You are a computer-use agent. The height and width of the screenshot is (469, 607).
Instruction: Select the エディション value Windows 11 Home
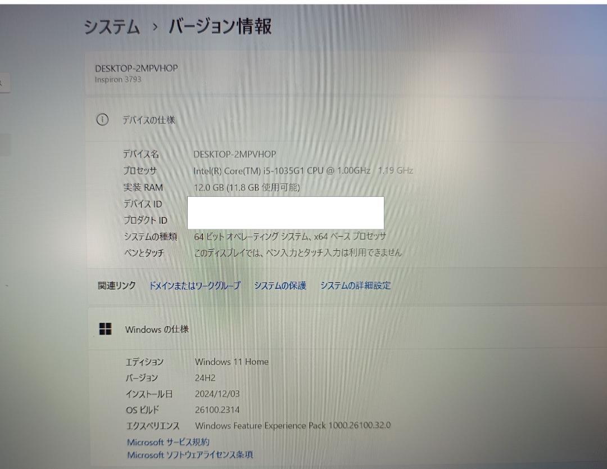tap(232, 362)
